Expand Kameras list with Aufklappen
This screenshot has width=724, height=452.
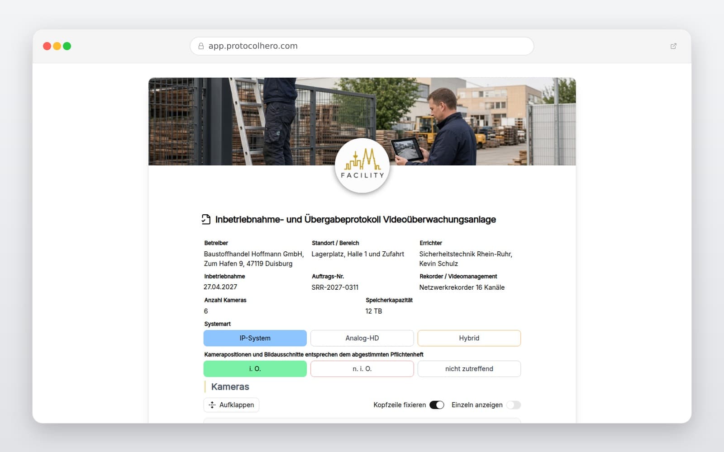click(x=231, y=405)
